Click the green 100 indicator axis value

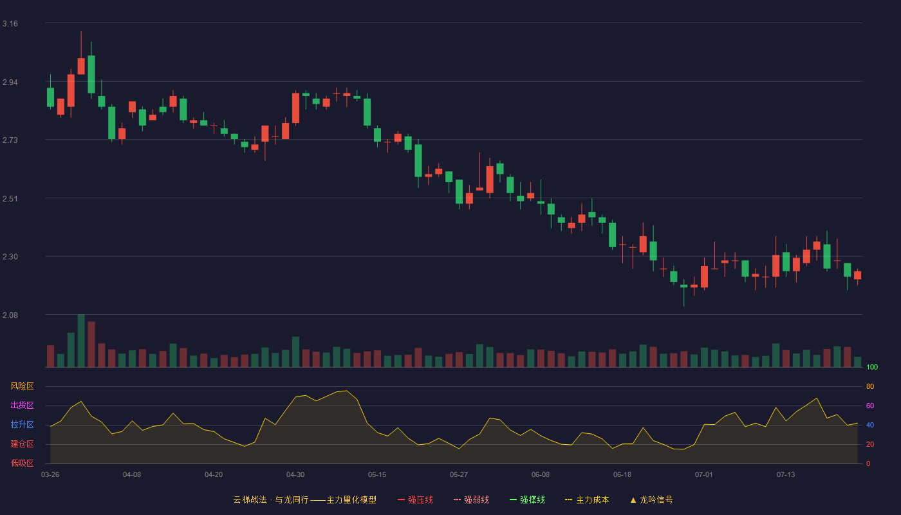coord(872,367)
